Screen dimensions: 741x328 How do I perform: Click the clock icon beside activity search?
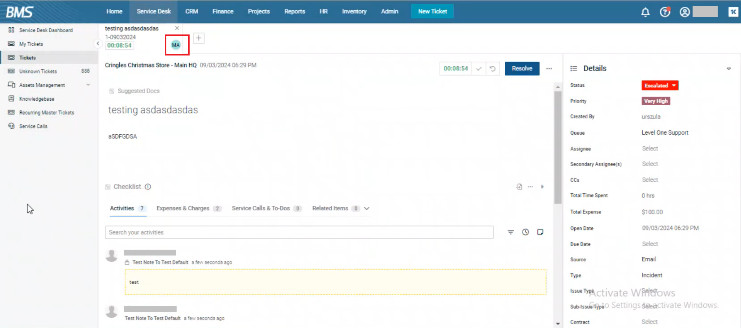[x=525, y=232]
